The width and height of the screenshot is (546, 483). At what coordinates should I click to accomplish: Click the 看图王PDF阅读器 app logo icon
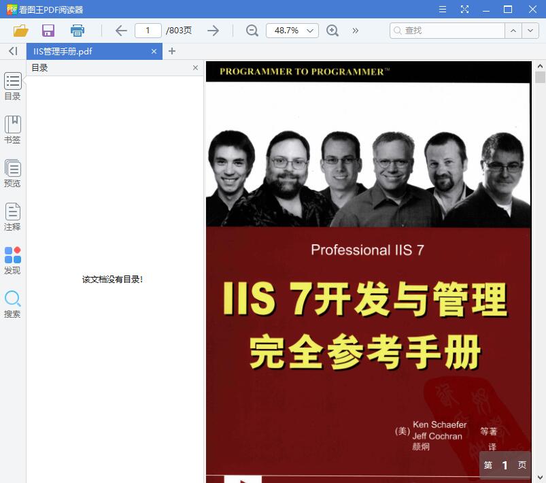coord(12,10)
